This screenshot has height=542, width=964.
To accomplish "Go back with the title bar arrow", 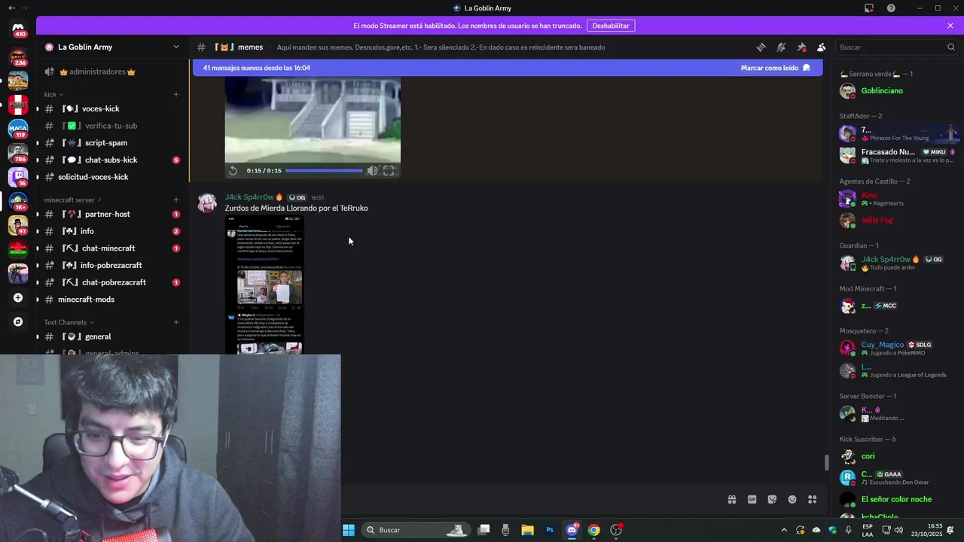I will [x=11, y=8].
